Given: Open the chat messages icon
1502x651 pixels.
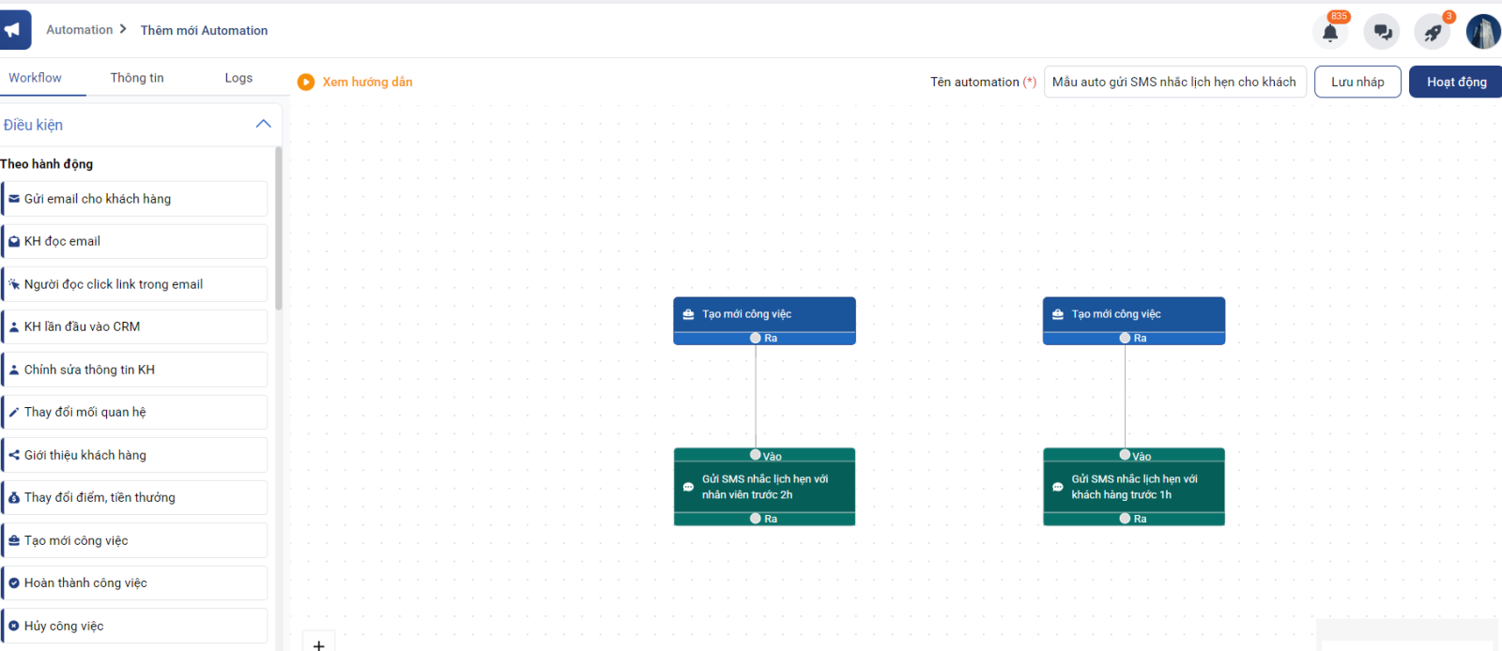Looking at the screenshot, I should pyautogui.click(x=1382, y=32).
